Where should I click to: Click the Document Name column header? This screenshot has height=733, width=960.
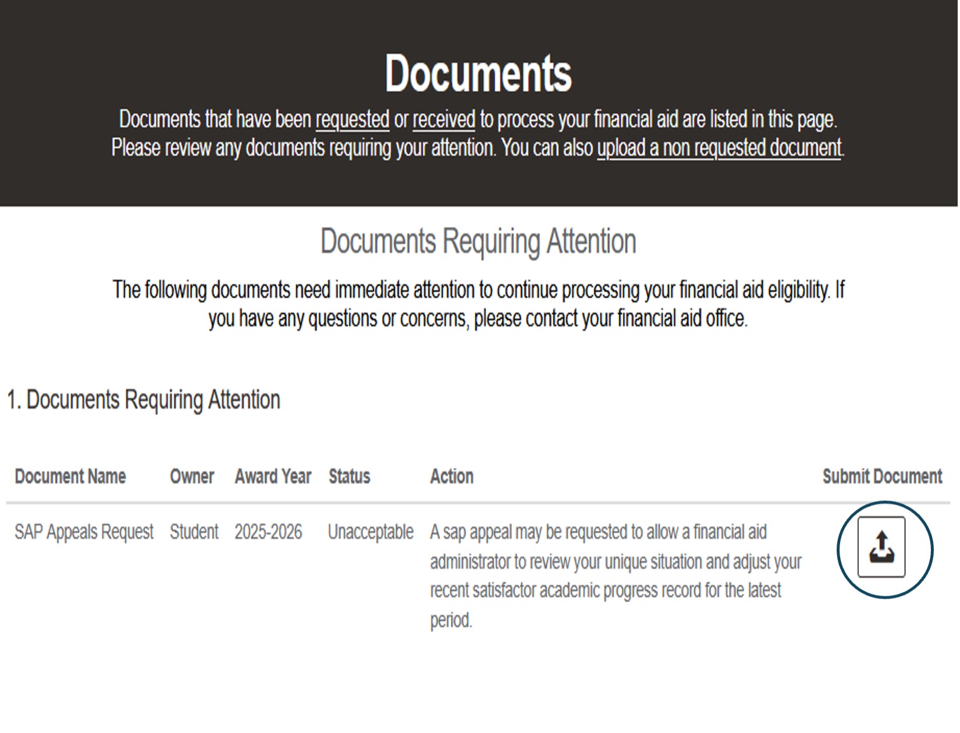(70, 476)
